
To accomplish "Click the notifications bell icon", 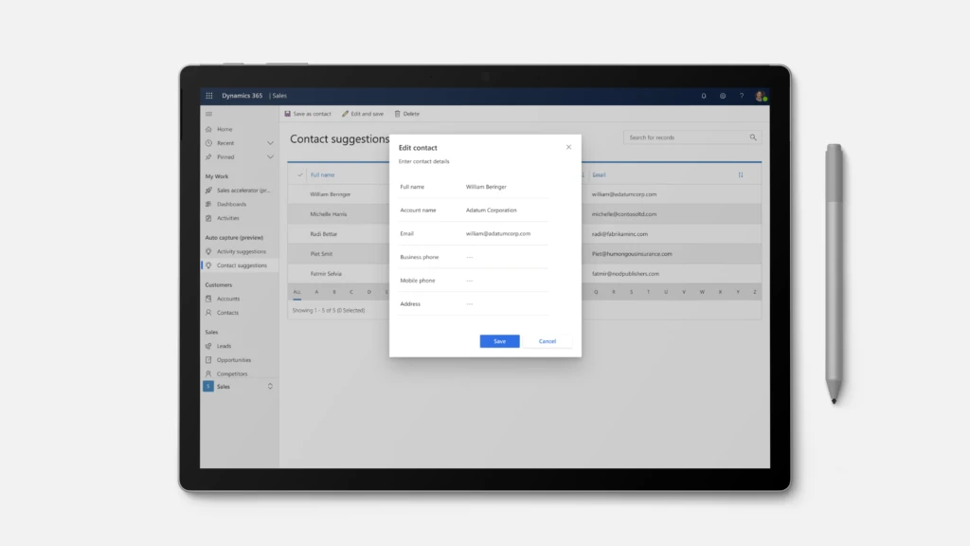I will tap(704, 96).
